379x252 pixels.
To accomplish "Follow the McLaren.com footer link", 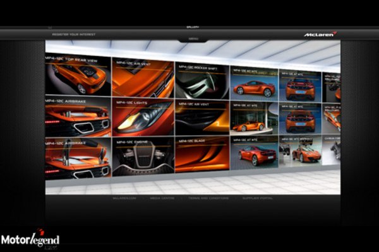I will pos(124,198).
